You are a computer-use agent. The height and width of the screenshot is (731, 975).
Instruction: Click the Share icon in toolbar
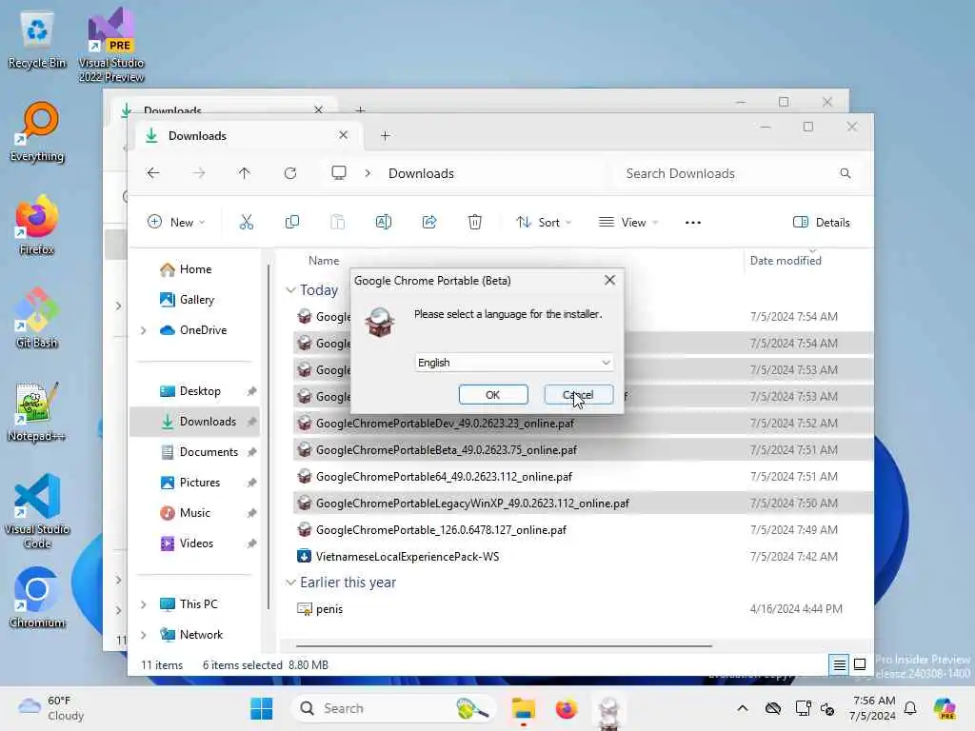coord(429,222)
